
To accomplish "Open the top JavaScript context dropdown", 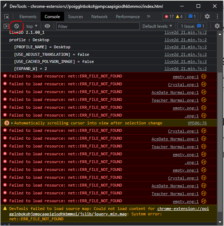I will point(32,26).
